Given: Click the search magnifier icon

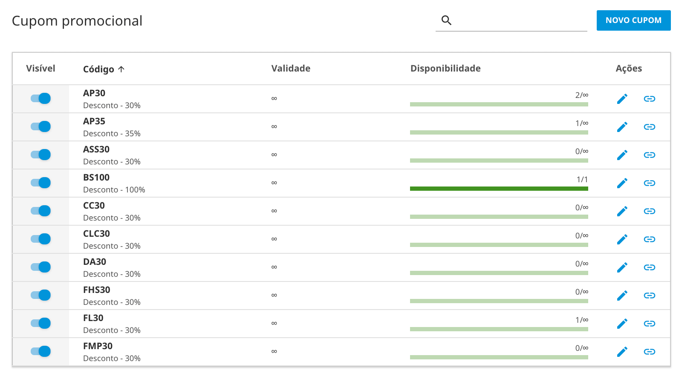Looking at the screenshot, I should [x=446, y=20].
